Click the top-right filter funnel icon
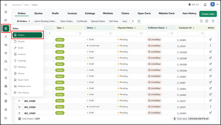 [x=213, y=21]
